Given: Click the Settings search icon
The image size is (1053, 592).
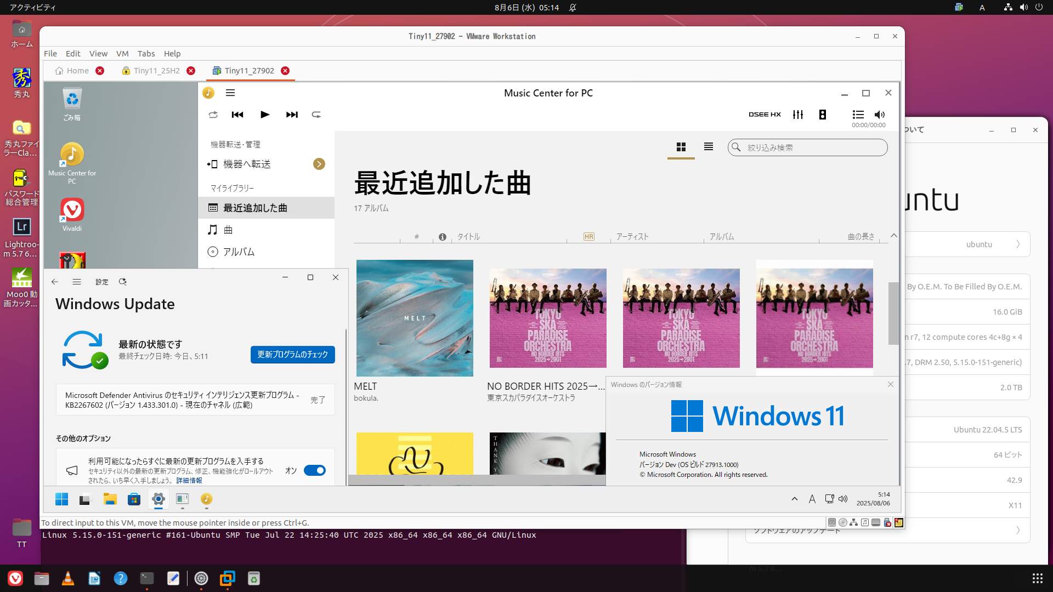Looking at the screenshot, I should click(123, 282).
